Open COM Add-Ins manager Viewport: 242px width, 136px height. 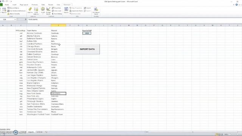pyautogui.click(x=36, y=11)
